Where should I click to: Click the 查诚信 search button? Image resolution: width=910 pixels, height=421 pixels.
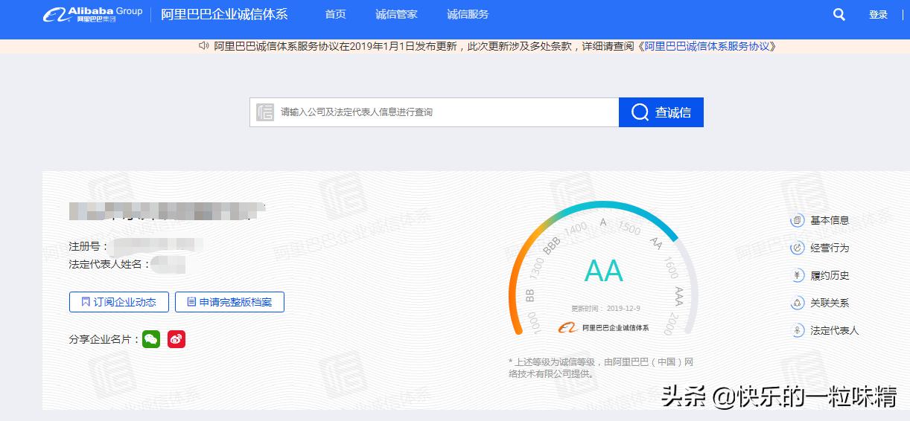point(661,112)
